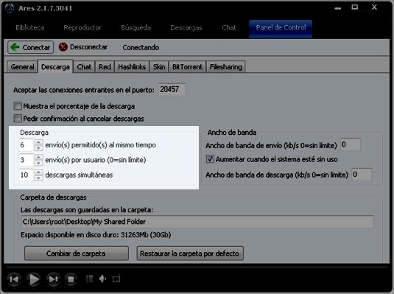The height and width of the screenshot is (294, 394).
Task: Click the descargas simultáneas field showing 10
Action: [x=26, y=175]
